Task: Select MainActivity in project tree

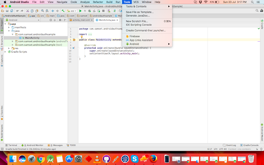Action: coord(32,38)
